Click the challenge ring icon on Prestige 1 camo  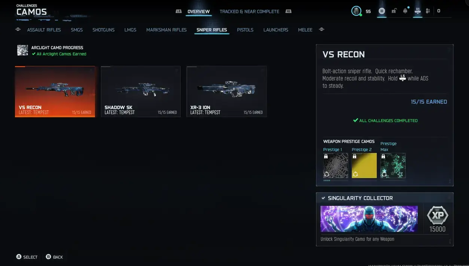[x=327, y=174]
